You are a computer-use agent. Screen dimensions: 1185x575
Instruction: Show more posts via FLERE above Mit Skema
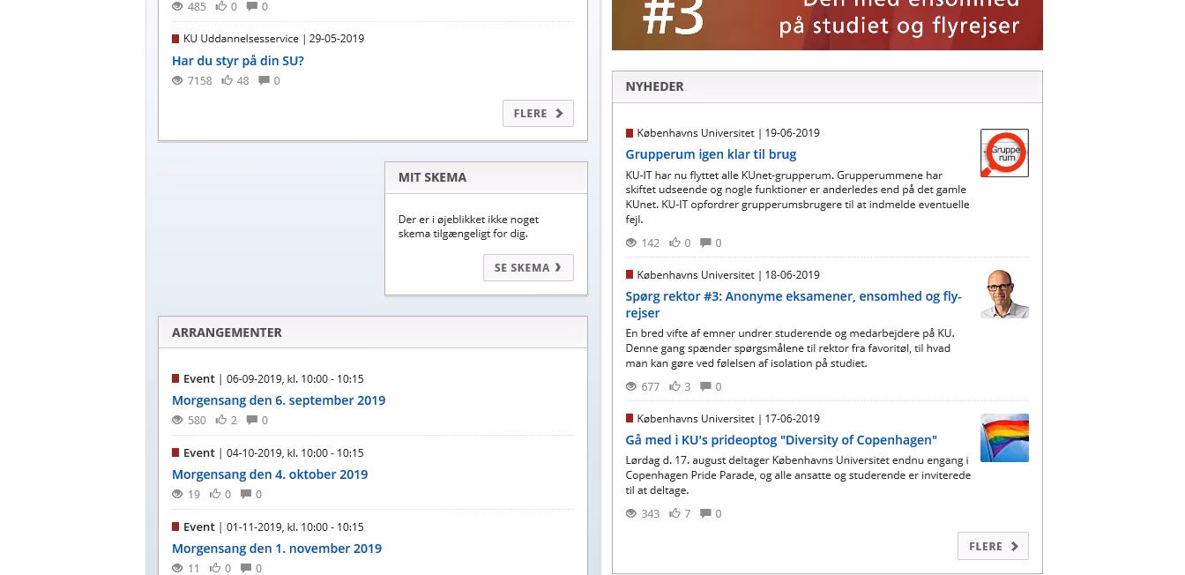pos(538,113)
